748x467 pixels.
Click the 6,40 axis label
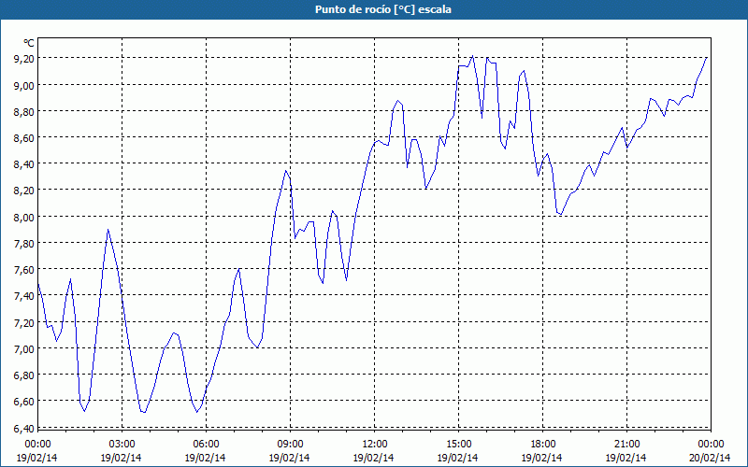click(24, 428)
